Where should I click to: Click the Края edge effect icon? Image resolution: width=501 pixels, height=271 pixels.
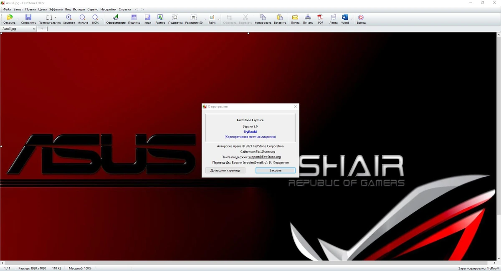coord(148,17)
